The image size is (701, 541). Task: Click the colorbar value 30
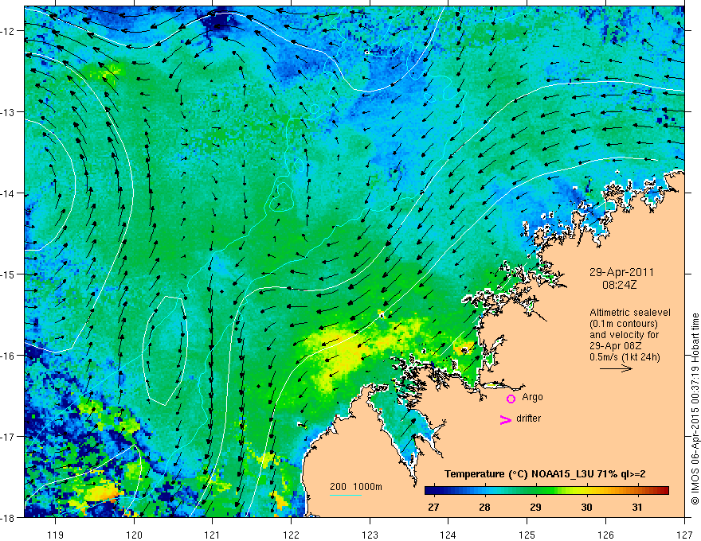pos(586,507)
